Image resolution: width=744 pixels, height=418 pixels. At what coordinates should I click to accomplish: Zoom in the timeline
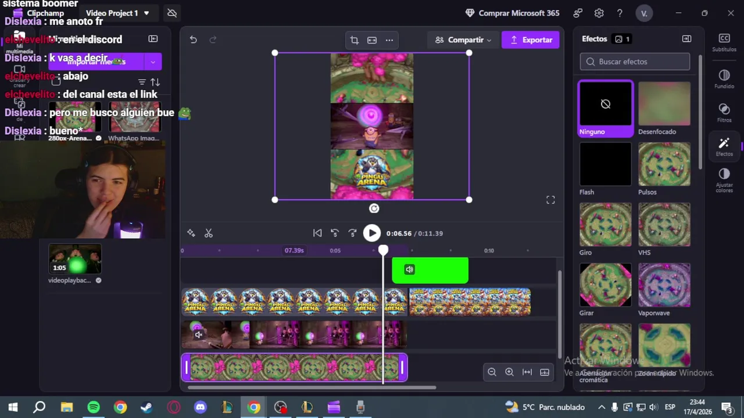(x=509, y=372)
